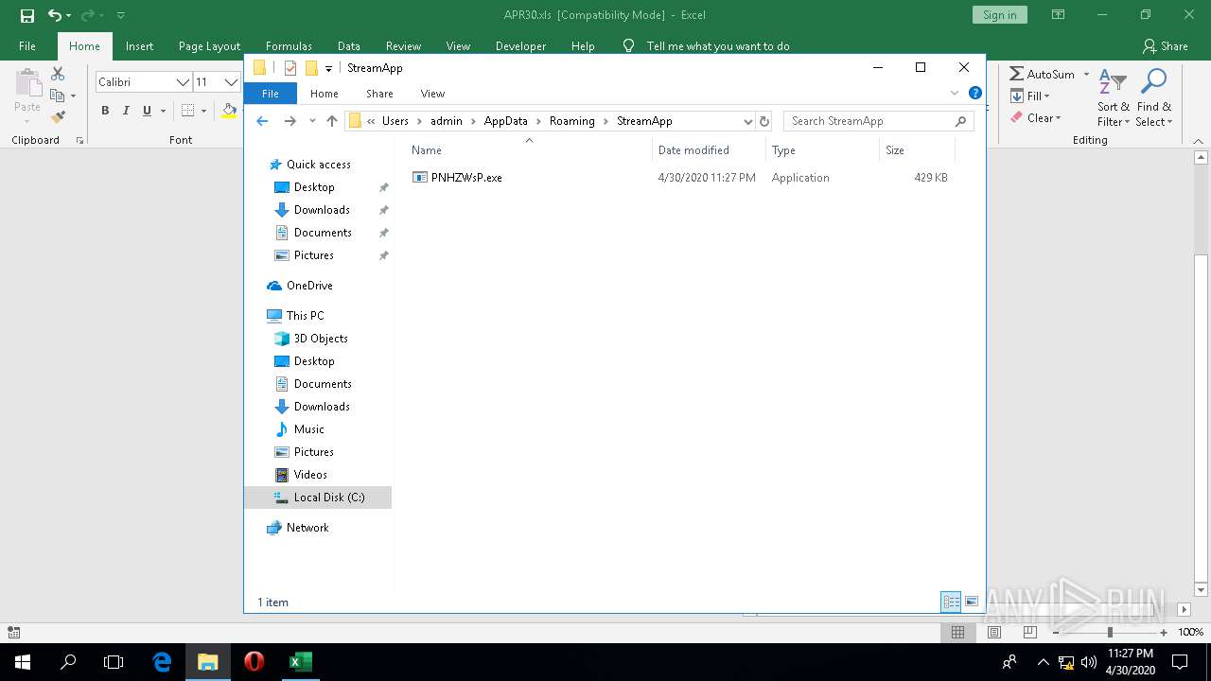Open Edge browser from taskbar
The height and width of the screenshot is (681, 1211).
[162, 662]
